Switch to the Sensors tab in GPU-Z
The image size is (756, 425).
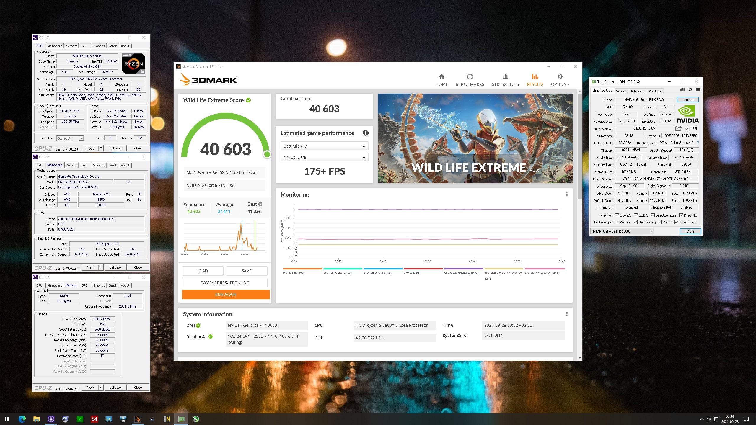(x=622, y=91)
